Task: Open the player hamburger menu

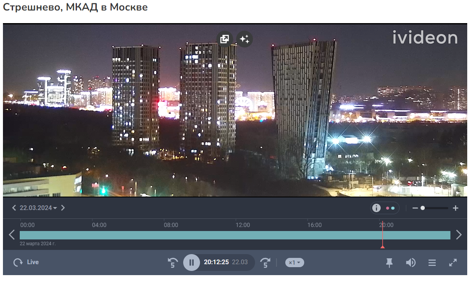Action: (x=432, y=263)
